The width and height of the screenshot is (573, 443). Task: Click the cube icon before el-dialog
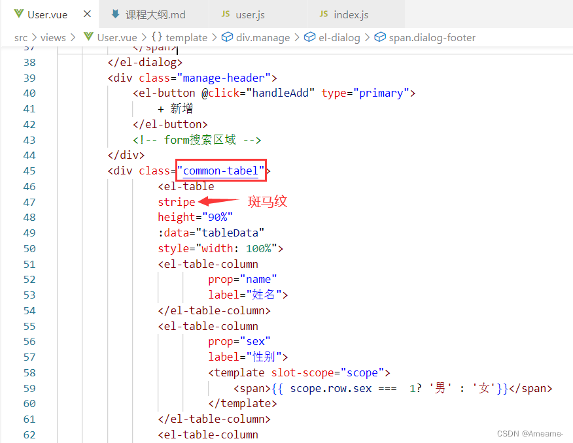309,37
